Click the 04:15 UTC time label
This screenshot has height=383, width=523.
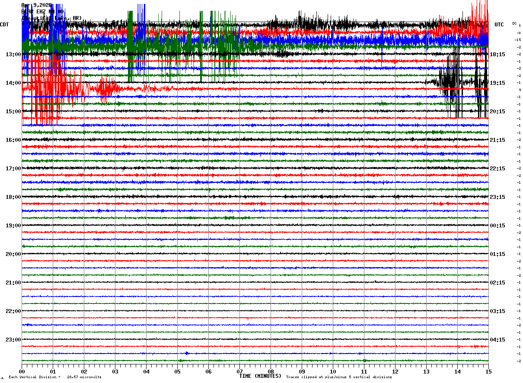click(497, 340)
